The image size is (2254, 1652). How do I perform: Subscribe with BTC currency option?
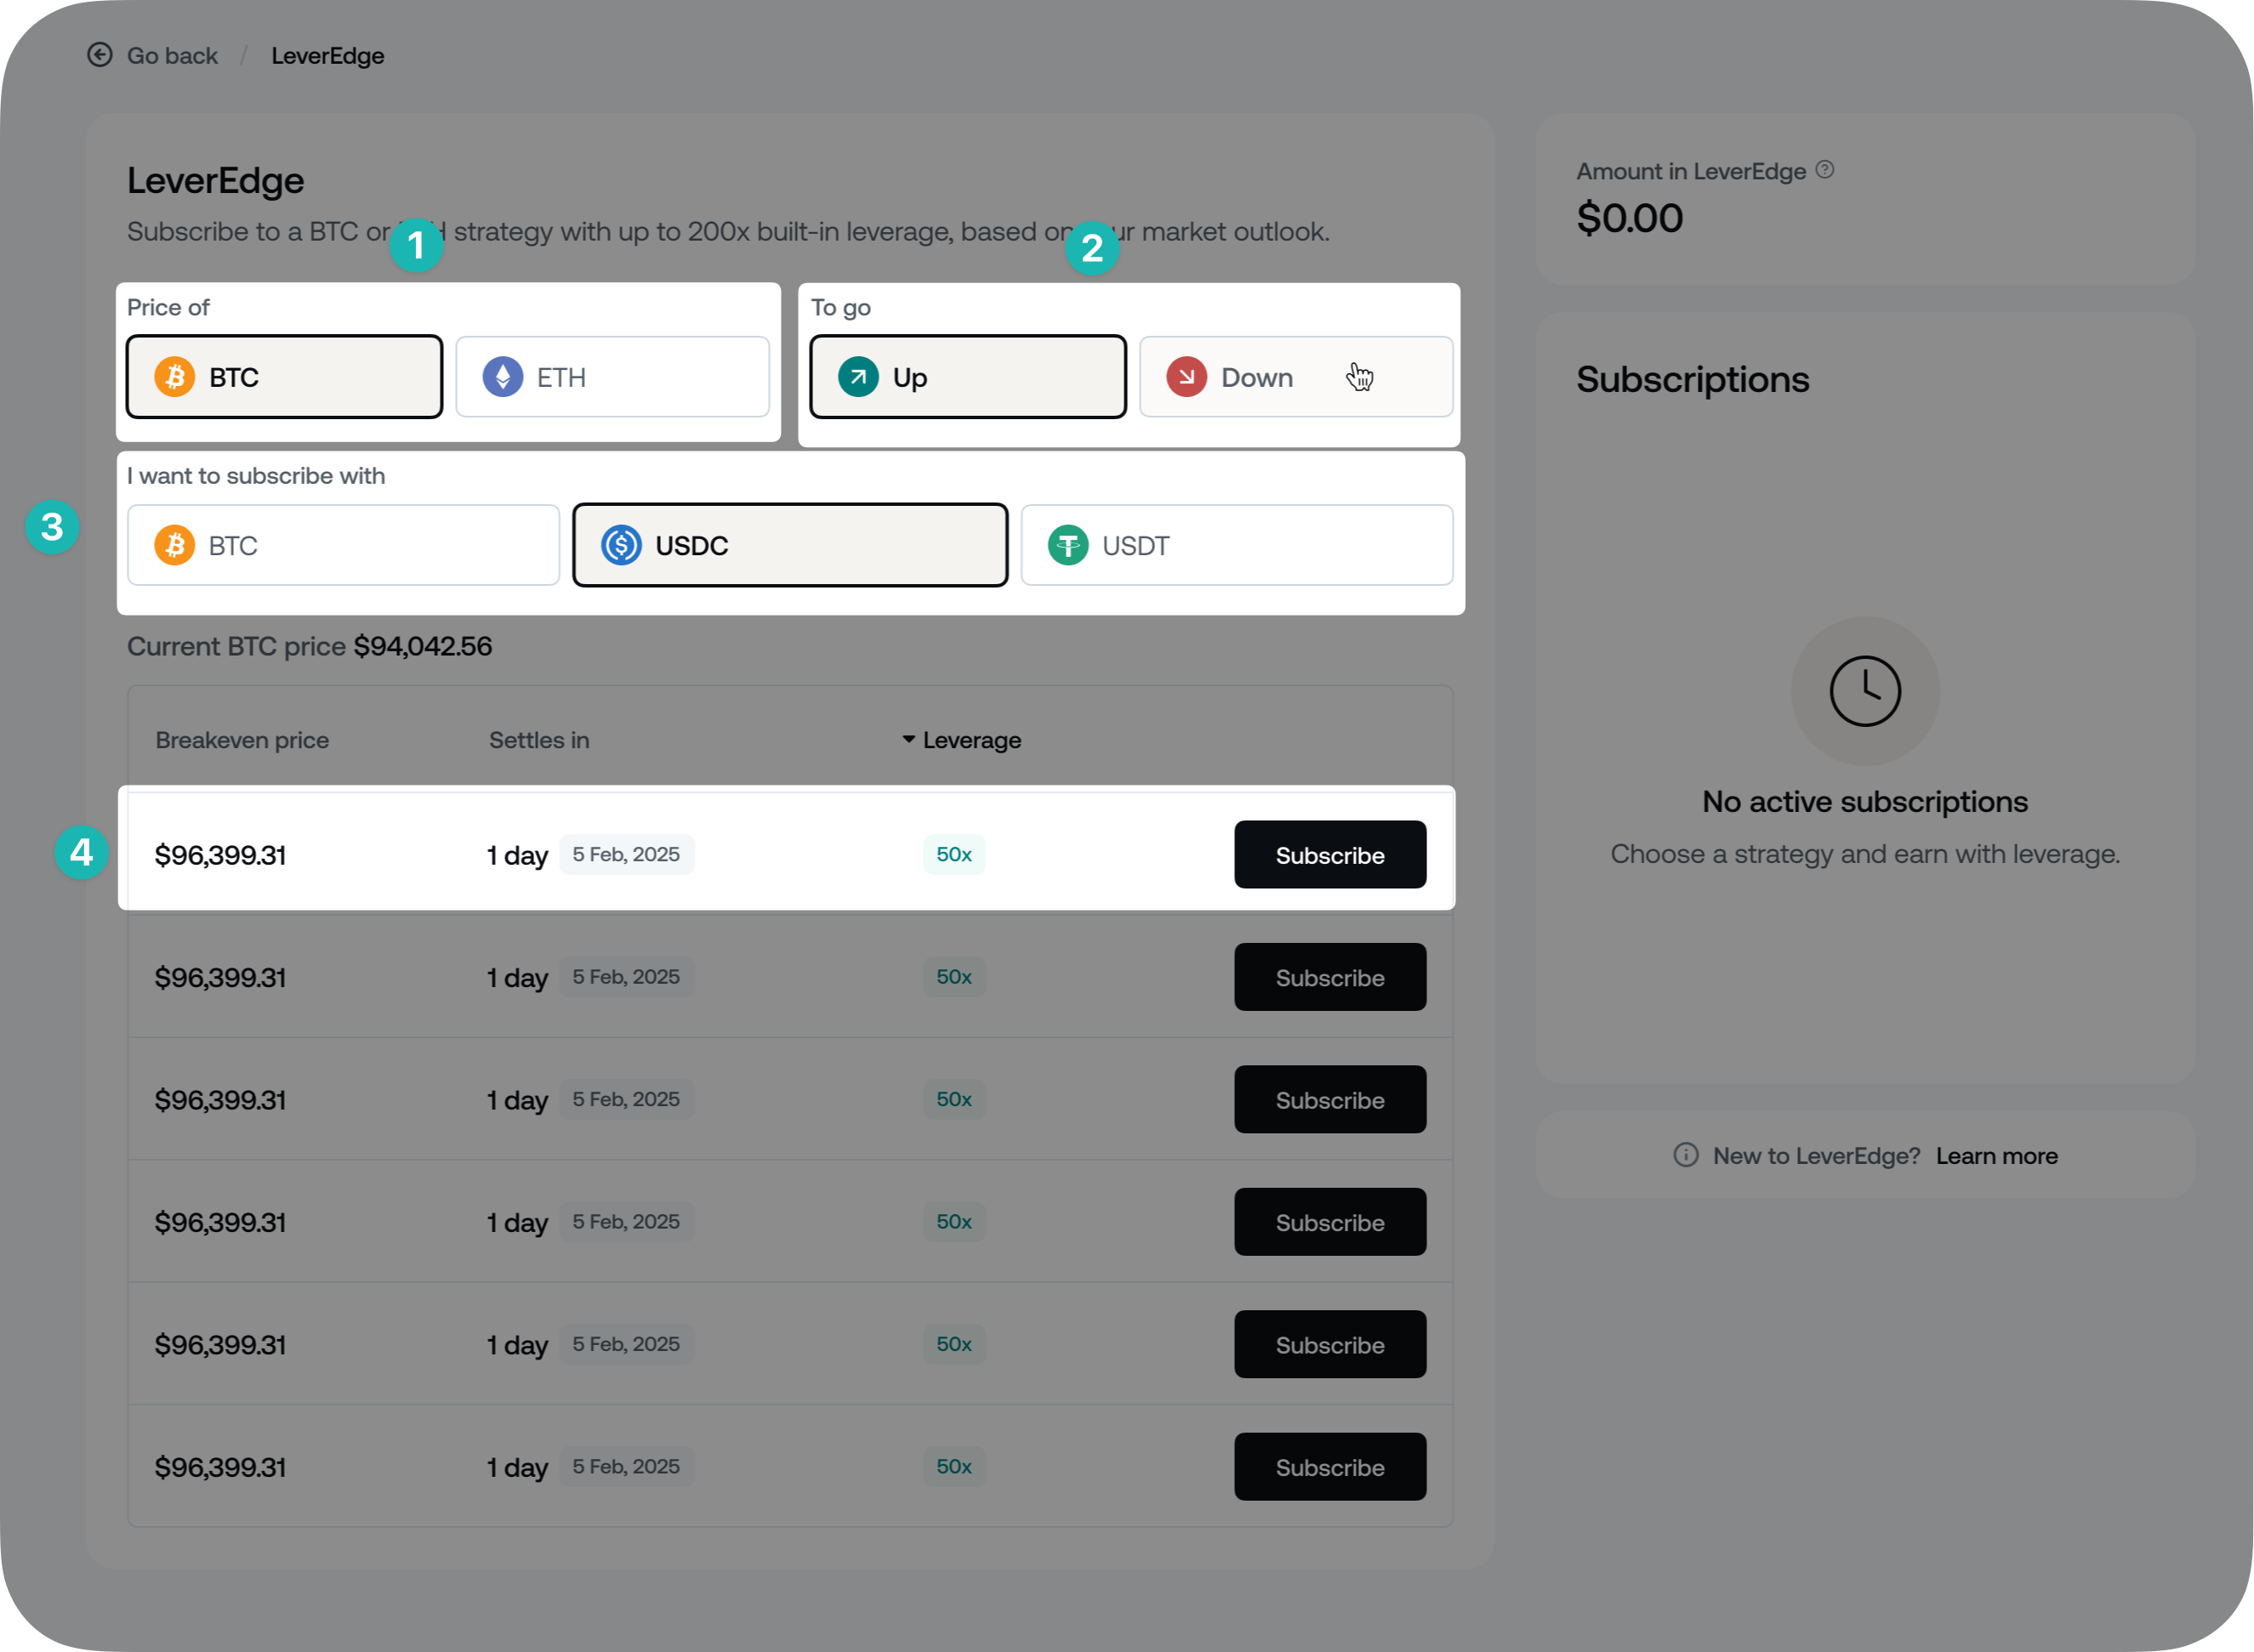pos(343,545)
